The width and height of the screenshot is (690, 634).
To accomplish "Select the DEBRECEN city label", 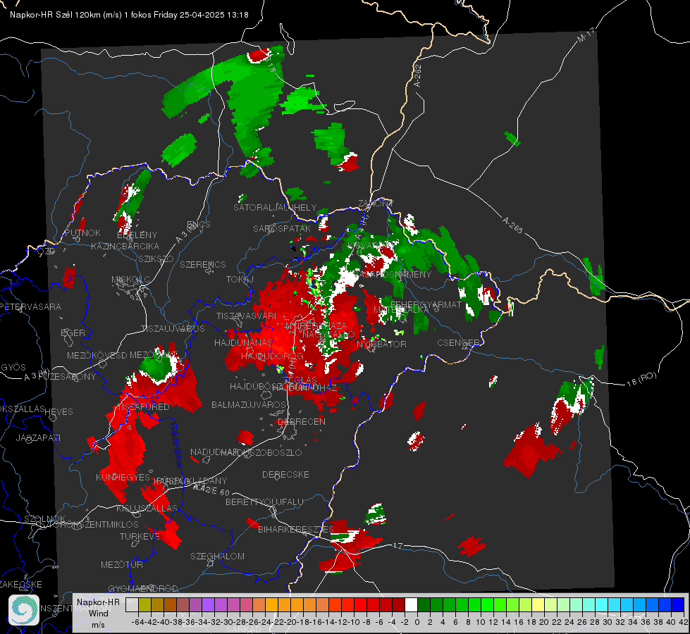I will 302,421.
